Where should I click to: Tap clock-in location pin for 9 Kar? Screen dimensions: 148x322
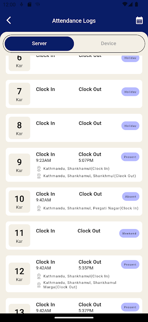[x=39, y=169]
